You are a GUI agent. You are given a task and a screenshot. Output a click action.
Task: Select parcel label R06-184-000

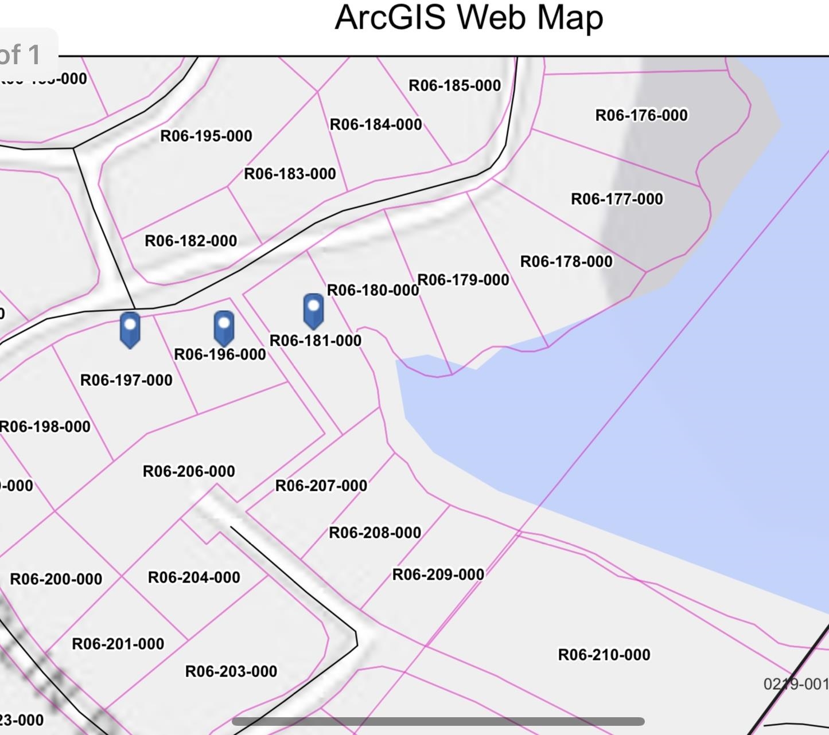(x=376, y=124)
